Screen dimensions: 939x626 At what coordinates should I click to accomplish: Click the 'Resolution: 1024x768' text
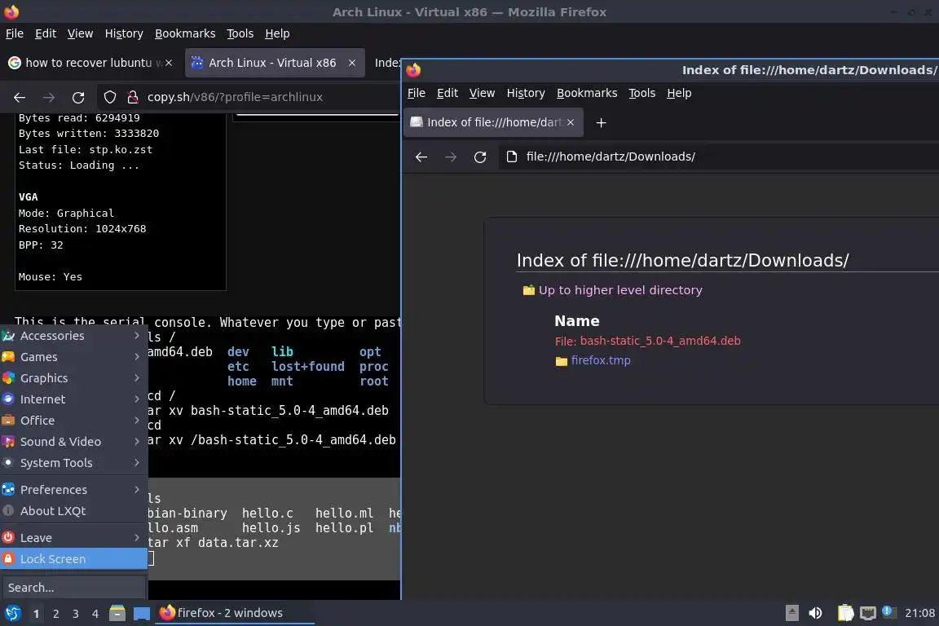pos(82,229)
